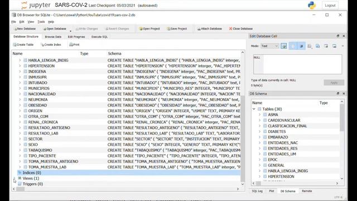Toggle third highlighted Edit Cell wrap button

(301, 46)
